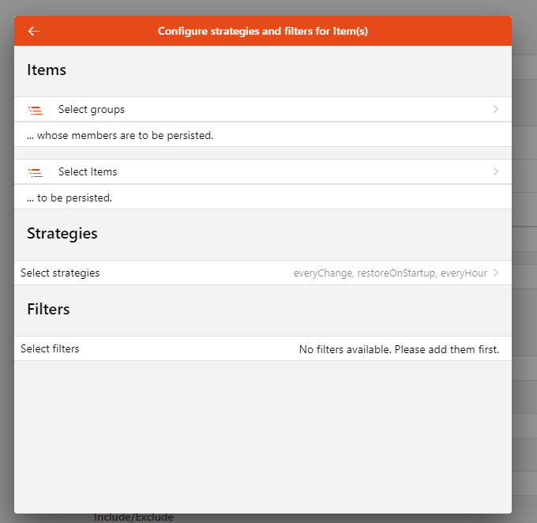Click the '... whose members are to be persisted.' note

coord(120,136)
